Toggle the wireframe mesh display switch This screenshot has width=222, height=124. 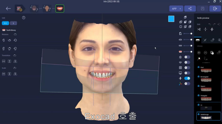tap(187, 57)
